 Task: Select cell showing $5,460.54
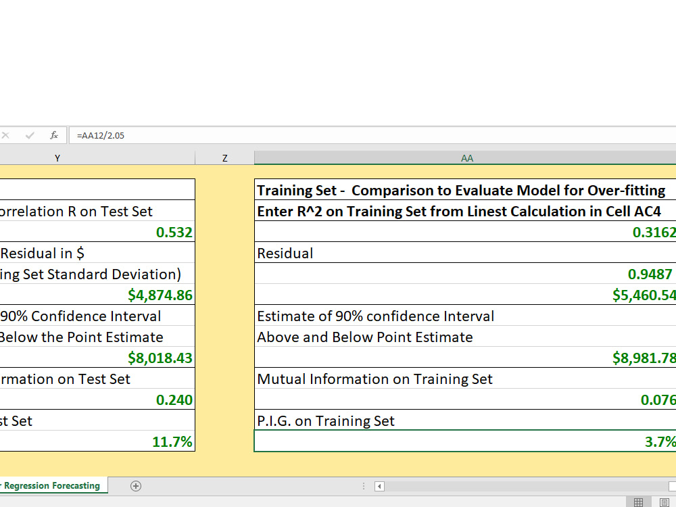[465, 295]
